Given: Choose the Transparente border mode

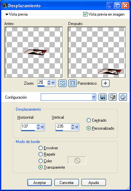Looking at the screenshot, I should 40,167.
